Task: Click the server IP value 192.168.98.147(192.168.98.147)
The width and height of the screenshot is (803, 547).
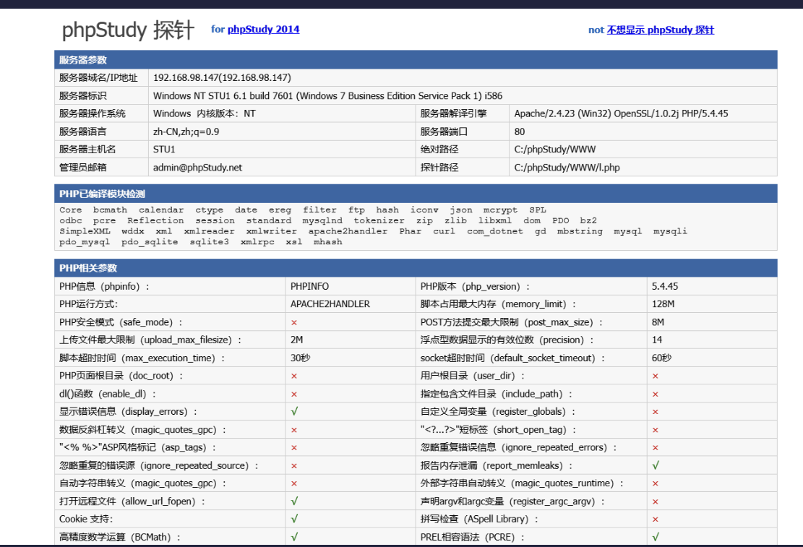Action: (222, 78)
